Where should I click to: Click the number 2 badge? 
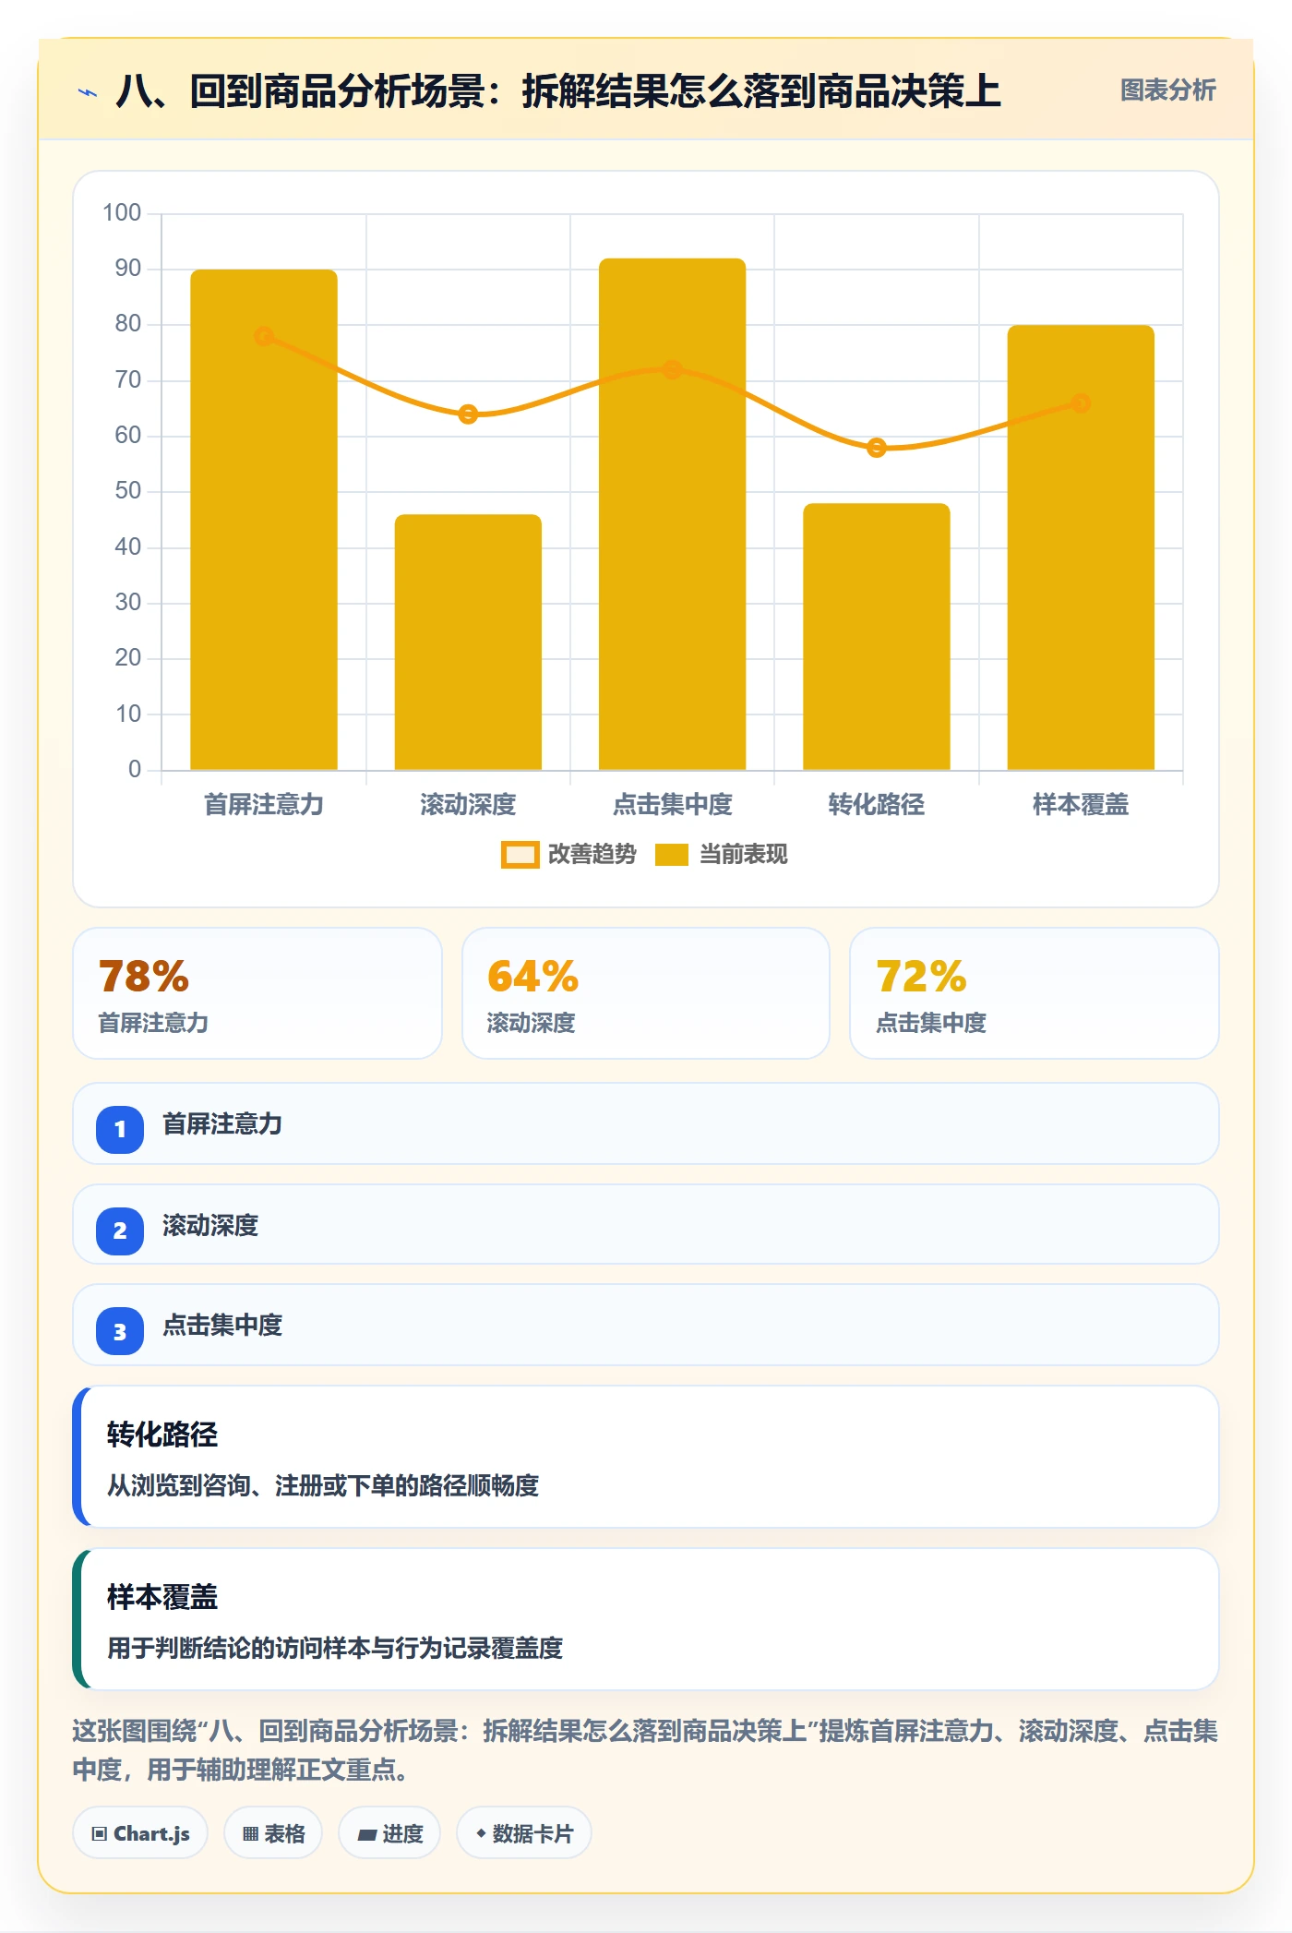[x=120, y=1231]
